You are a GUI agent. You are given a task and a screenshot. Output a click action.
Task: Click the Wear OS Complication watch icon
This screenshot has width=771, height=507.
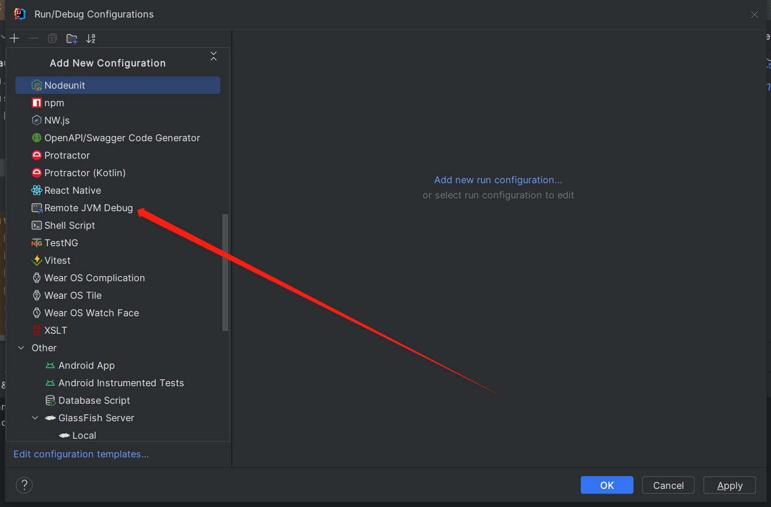pos(37,278)
